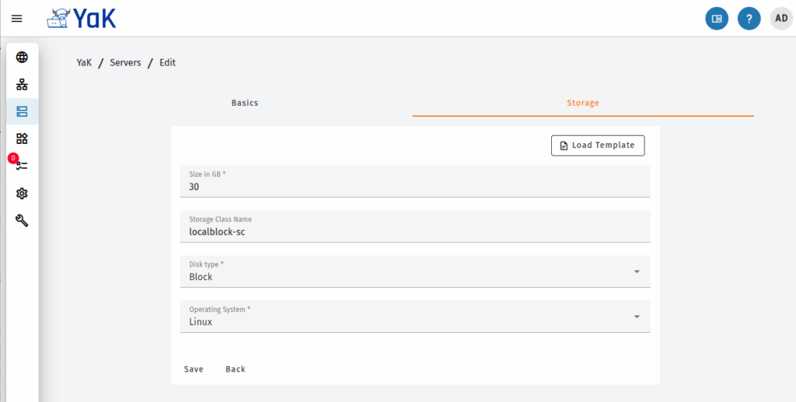Click the Save button
The image size is (796, 402).
[x=194, y=369]
